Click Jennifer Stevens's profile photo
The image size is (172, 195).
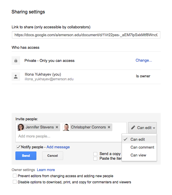[x=21, y=127]
